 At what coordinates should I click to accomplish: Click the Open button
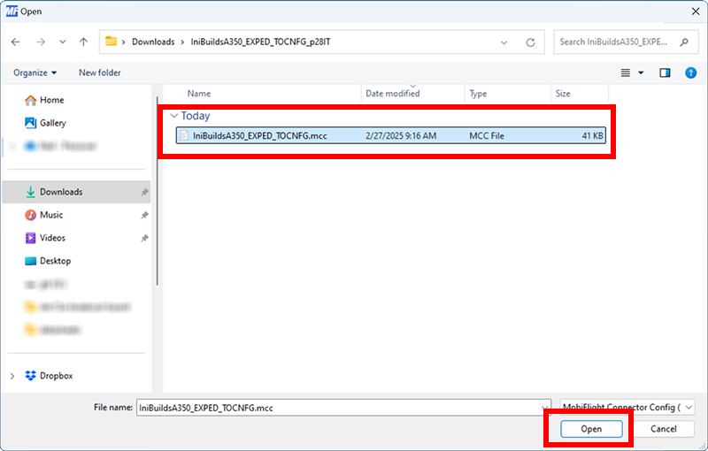click(591, 429)
